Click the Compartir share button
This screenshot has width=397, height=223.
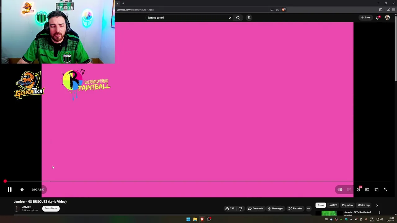pyautogui.click(x=256, y=208)
